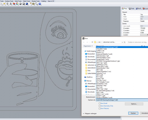Click the Opslaan button
This screenshot has width=148, height=120.
point(133,113)
